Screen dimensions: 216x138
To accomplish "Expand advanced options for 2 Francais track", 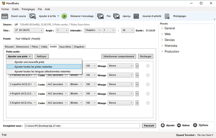I will pos(137,75).
